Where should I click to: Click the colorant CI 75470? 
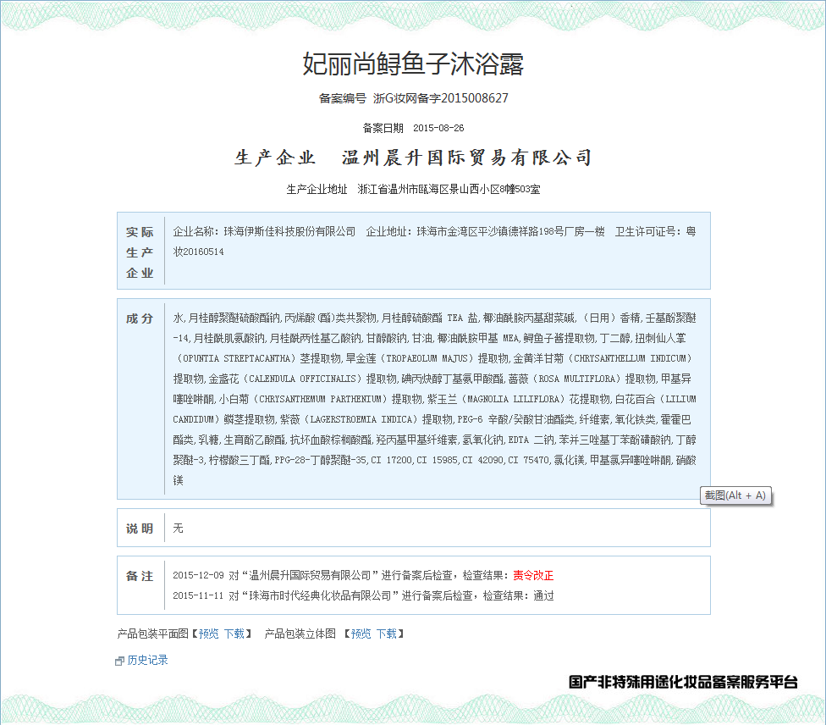pyautogui.click(x=529, y=460)
